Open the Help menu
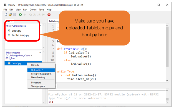174x109 pixels. pos(49,10)
